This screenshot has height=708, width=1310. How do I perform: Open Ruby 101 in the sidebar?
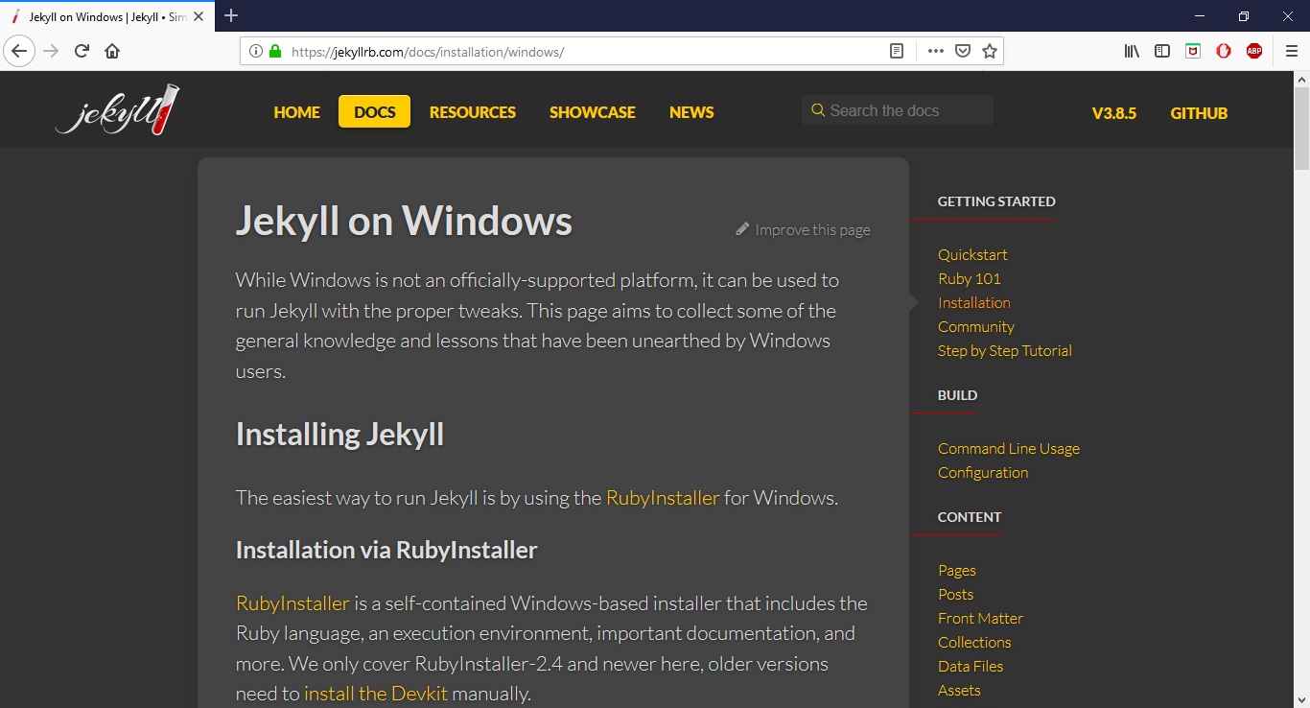970,278
